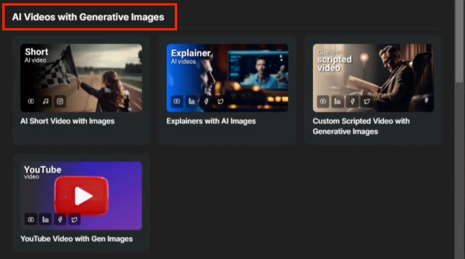465x259 pixels.
Task: Select Explainers with AI Images title
Action: (x=211, y=121)
